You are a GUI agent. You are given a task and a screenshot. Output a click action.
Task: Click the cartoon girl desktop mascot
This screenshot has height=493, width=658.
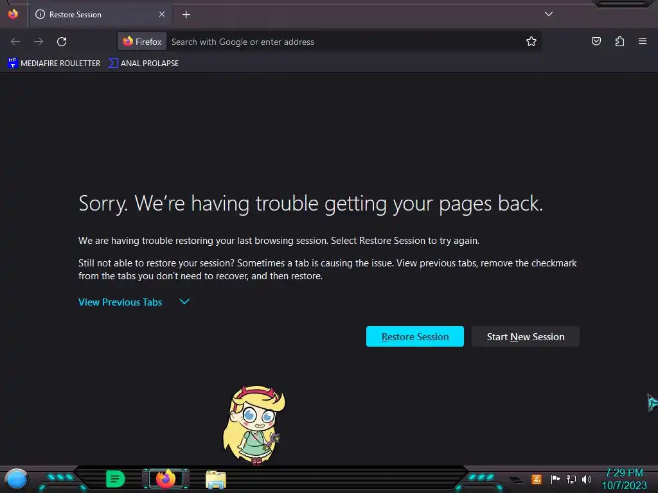pos(253,424)
